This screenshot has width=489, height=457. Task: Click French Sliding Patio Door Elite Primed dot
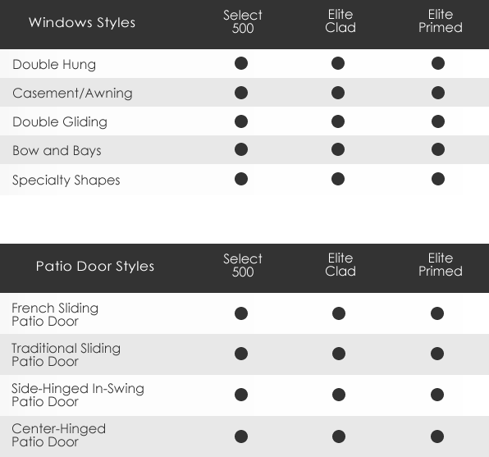tap(437, 313)
